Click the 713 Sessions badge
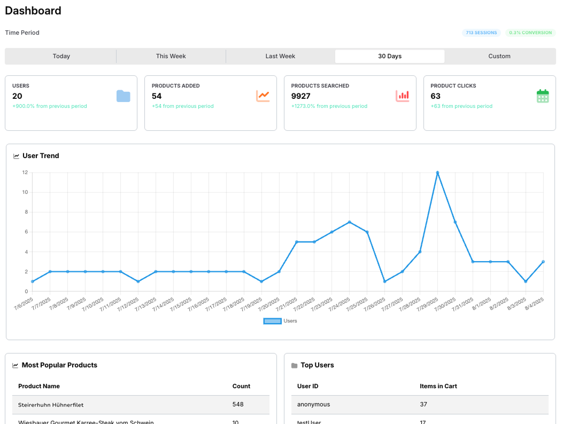The image size is (563, 424). click(x=481, y=33)
